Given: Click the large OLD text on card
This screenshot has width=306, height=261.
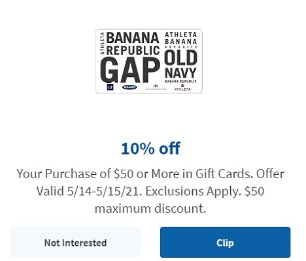Looking at the screenshot, I should pos(180,57).
